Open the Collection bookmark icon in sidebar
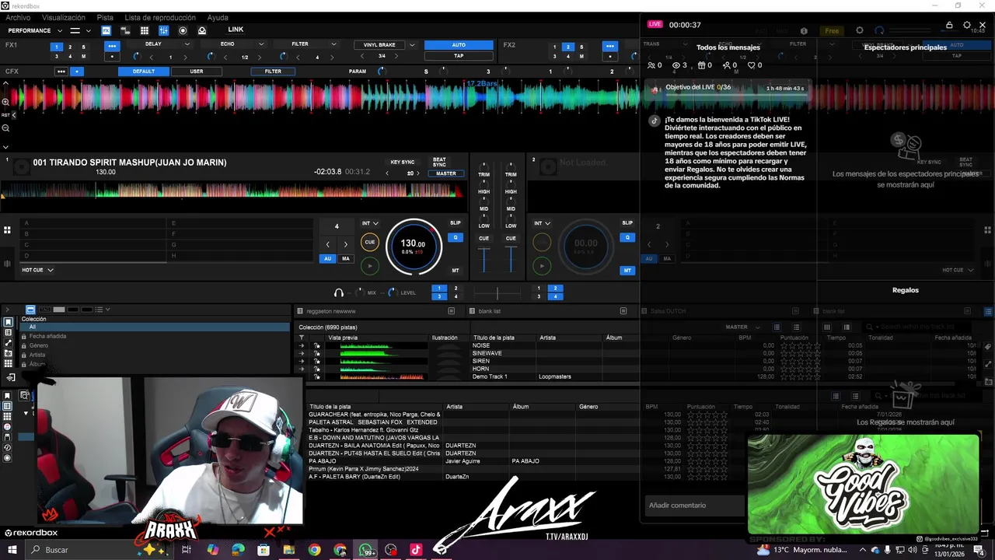 pyautogui.click(x=8, y=322)
